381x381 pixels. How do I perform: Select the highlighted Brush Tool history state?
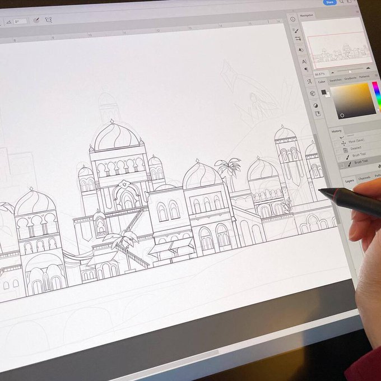[360, 162]
